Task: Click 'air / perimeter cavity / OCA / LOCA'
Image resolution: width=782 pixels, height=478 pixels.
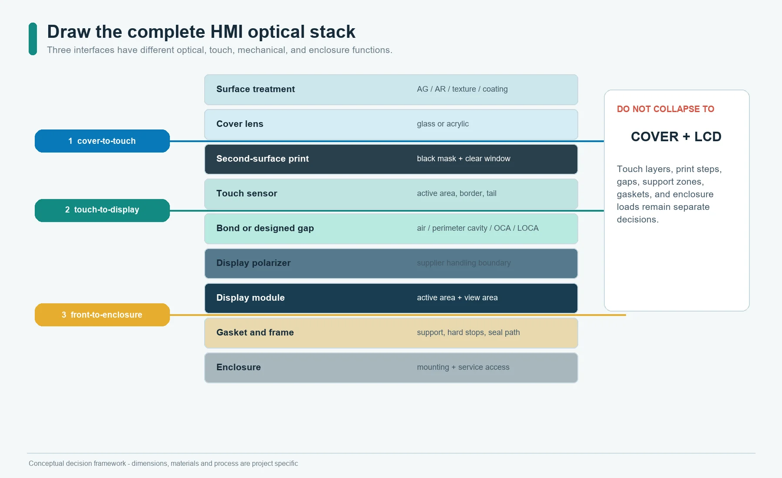Action: coord(477,228)
